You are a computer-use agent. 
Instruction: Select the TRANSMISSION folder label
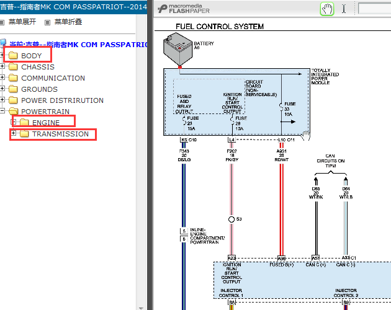coord(60,134)
